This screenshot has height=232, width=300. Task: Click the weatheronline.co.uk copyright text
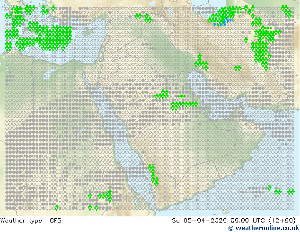coord(264,228)
